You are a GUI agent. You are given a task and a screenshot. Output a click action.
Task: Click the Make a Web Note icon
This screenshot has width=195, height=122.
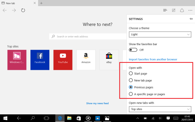pos(174,10)
